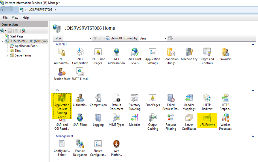258x162 pixels.
Task: Open Shared Configuration feature
Action: point(98,148)
